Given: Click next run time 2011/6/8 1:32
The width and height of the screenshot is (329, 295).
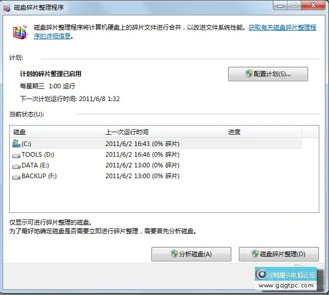Looking at the screenshot, I should [99, 99].
